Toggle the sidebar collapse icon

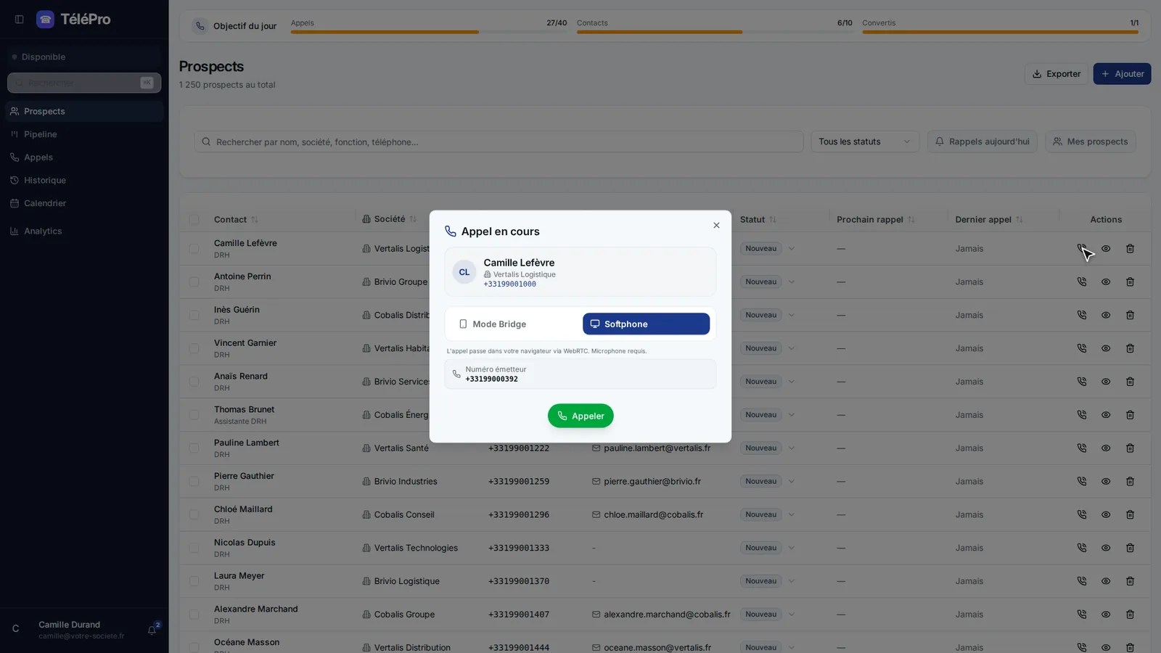(x=20, y=20)
